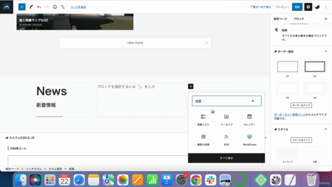332x187 pixels.
Task: Insert the RSS block
Action: click(226, 140)
